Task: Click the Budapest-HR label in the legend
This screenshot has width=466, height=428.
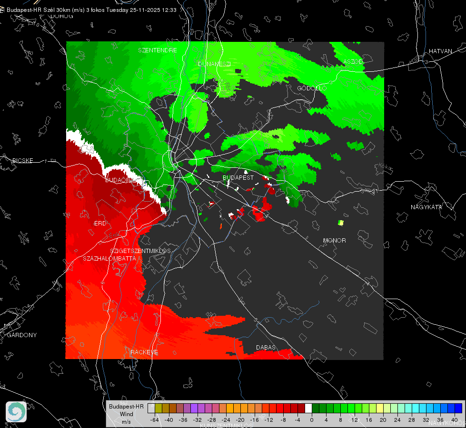Action: (126, 406)
